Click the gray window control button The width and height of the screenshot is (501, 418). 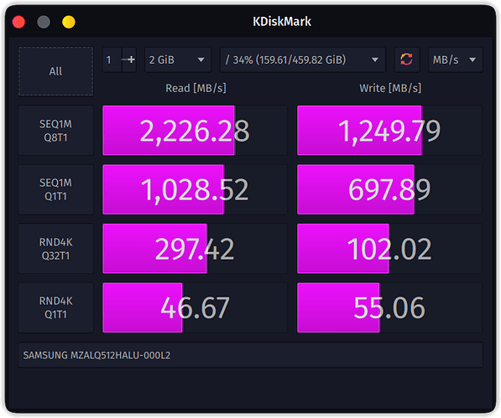pyautogui.click(x=44, y=22)
